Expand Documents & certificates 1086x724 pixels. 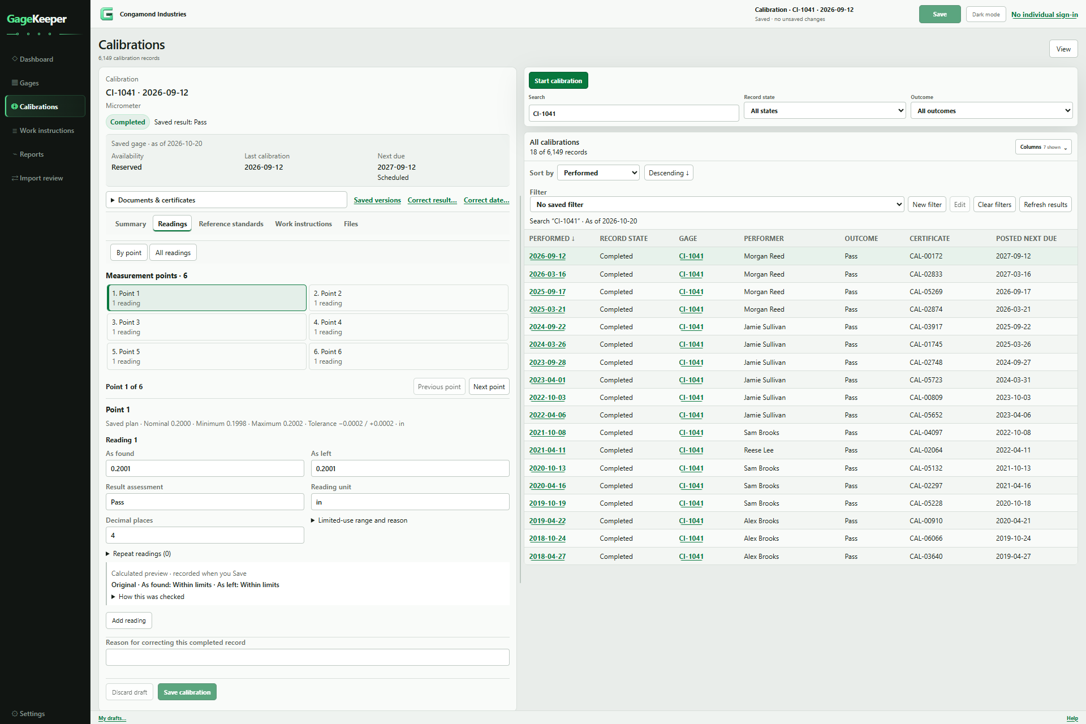click(x=226, y=200)
